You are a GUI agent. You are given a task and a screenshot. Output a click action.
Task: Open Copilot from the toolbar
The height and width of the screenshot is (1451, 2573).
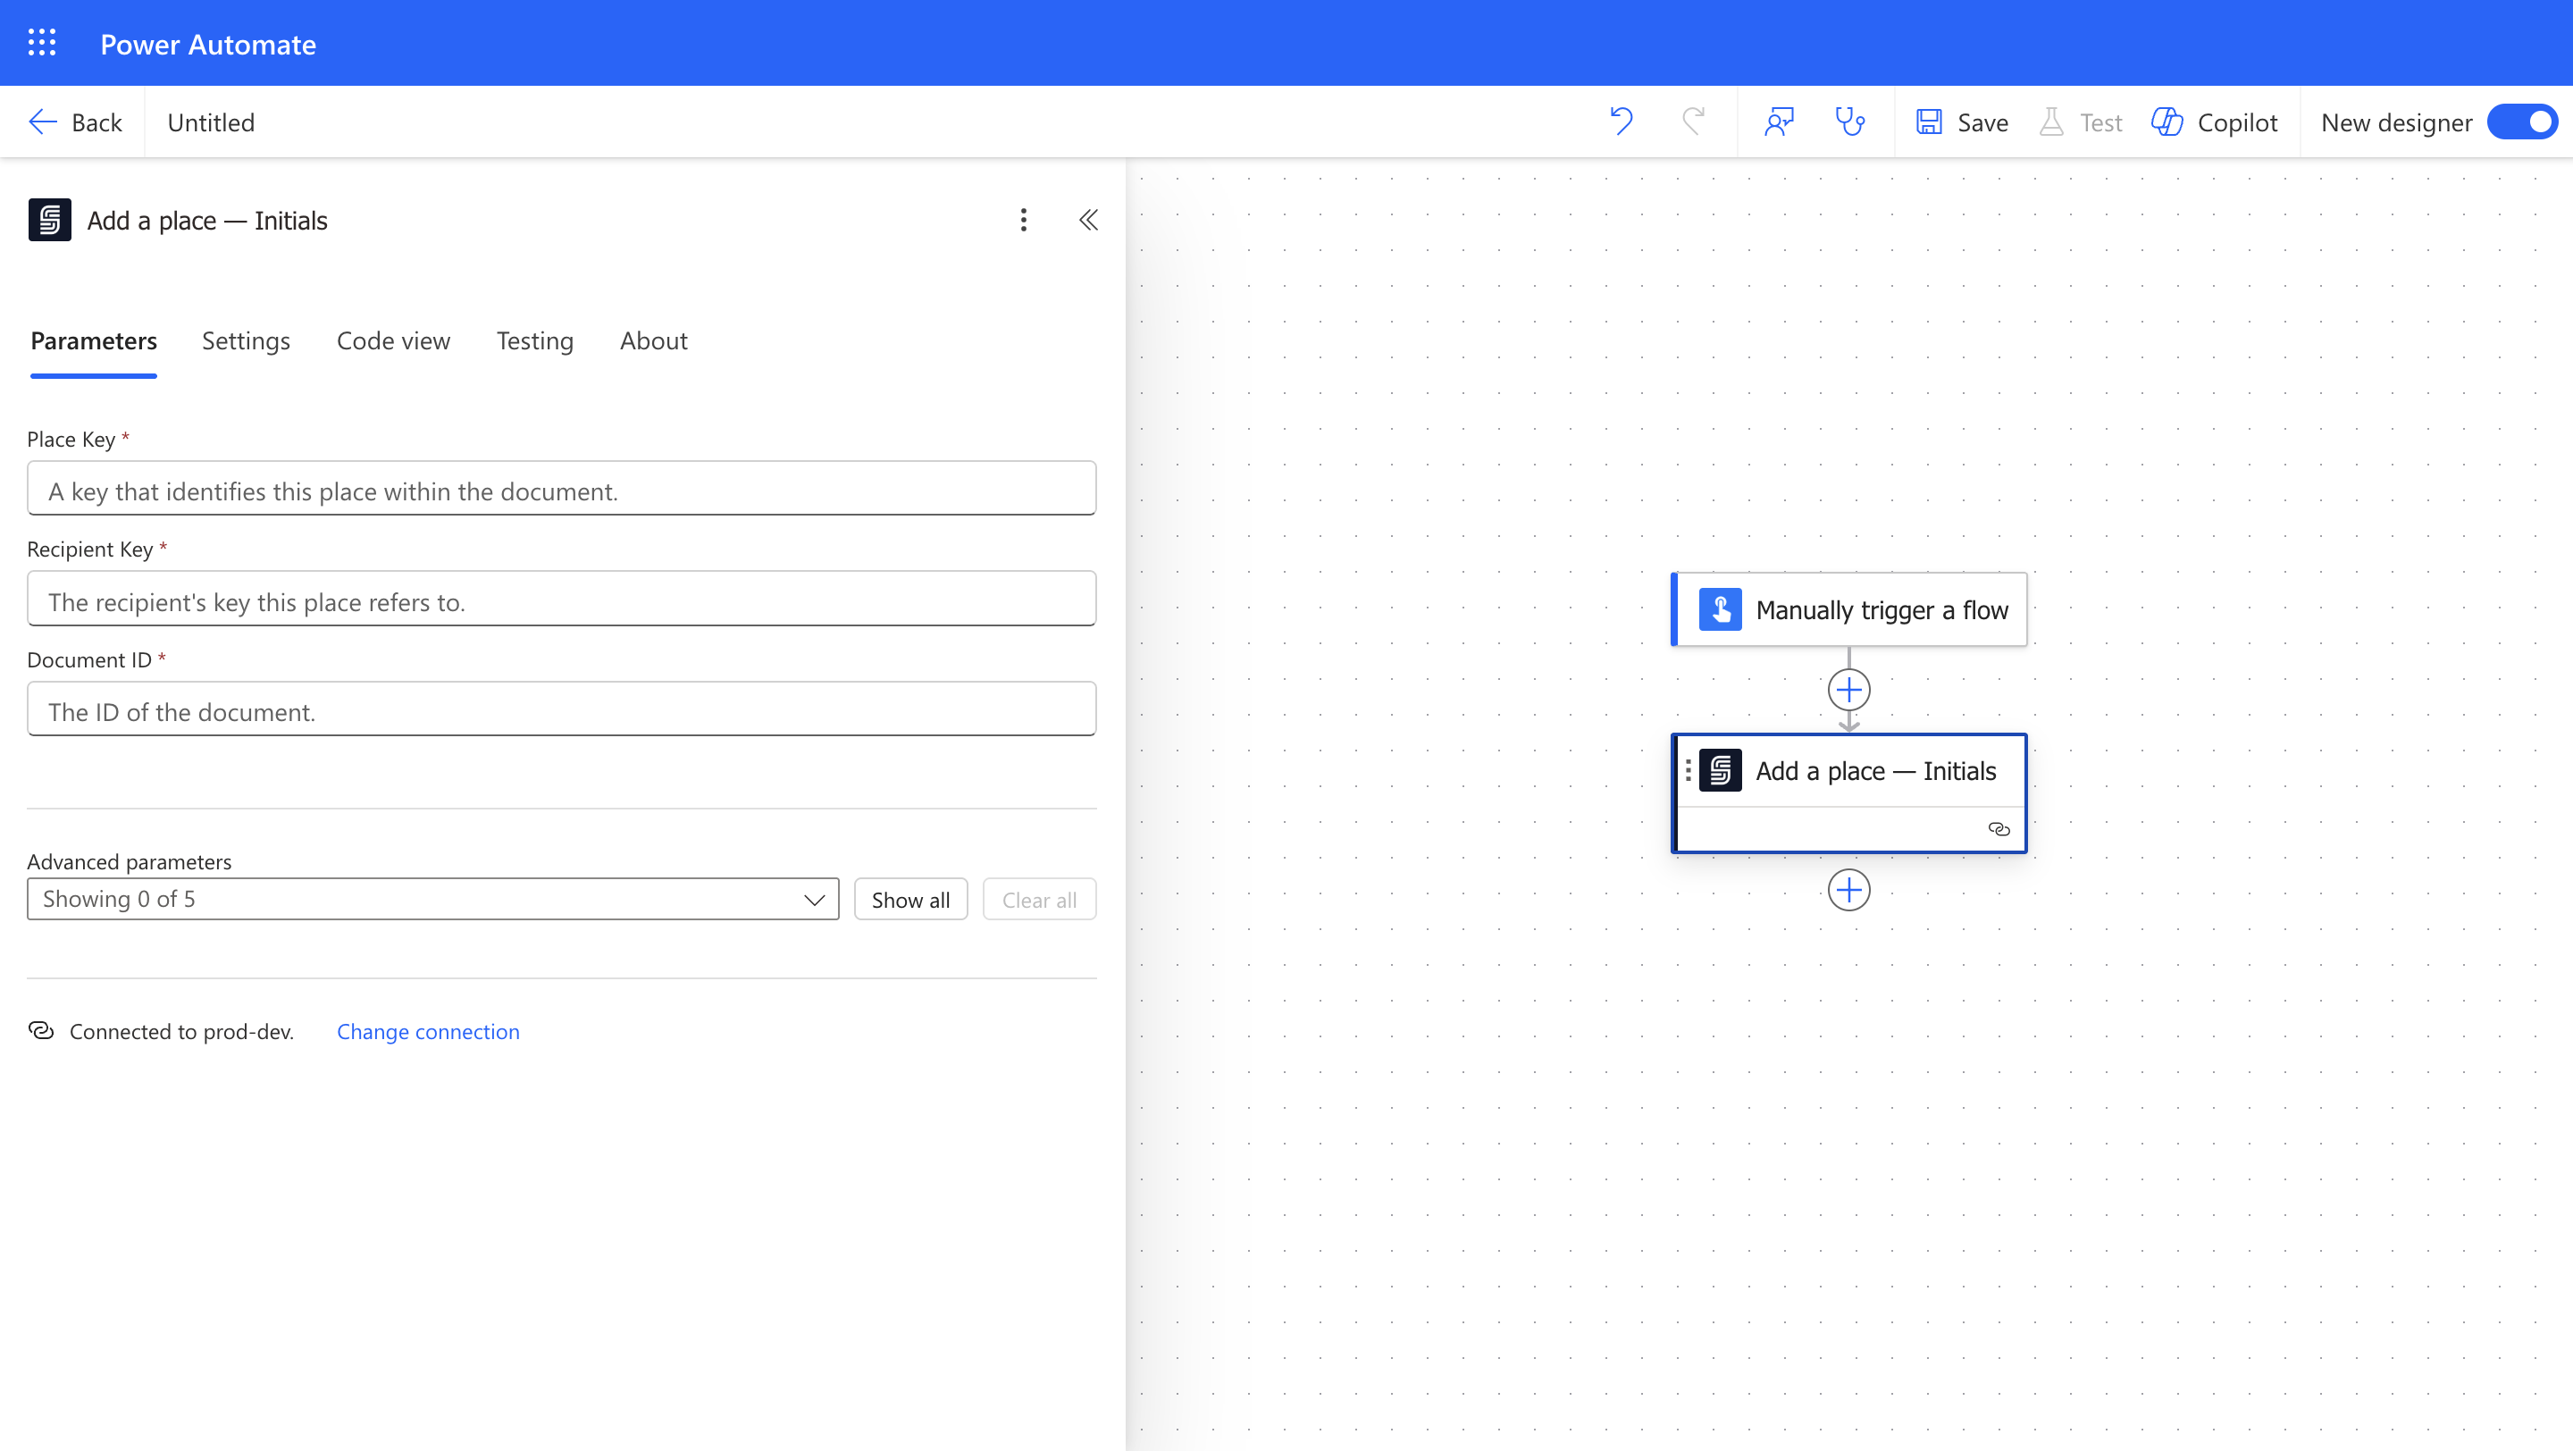(2215, 122)
